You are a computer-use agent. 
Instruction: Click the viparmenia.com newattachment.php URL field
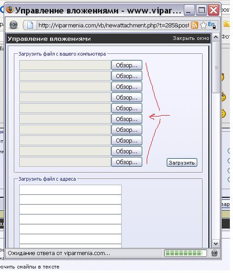click(114, 26)
